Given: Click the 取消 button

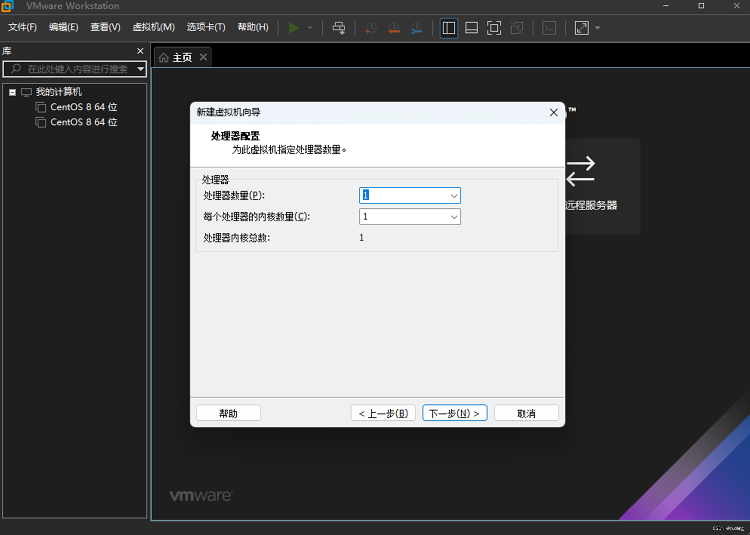Looking at the screenshot, I should 526,413.
